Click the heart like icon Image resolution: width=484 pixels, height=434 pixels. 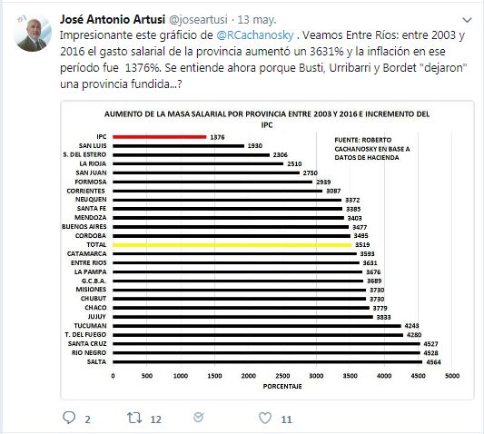[x=265, y=418]
